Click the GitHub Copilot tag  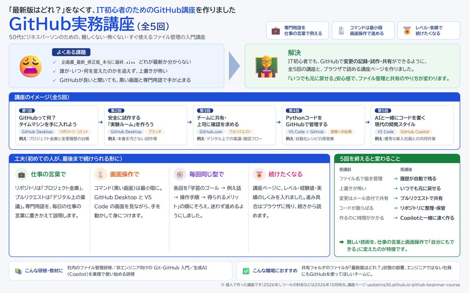pos(414,132)
